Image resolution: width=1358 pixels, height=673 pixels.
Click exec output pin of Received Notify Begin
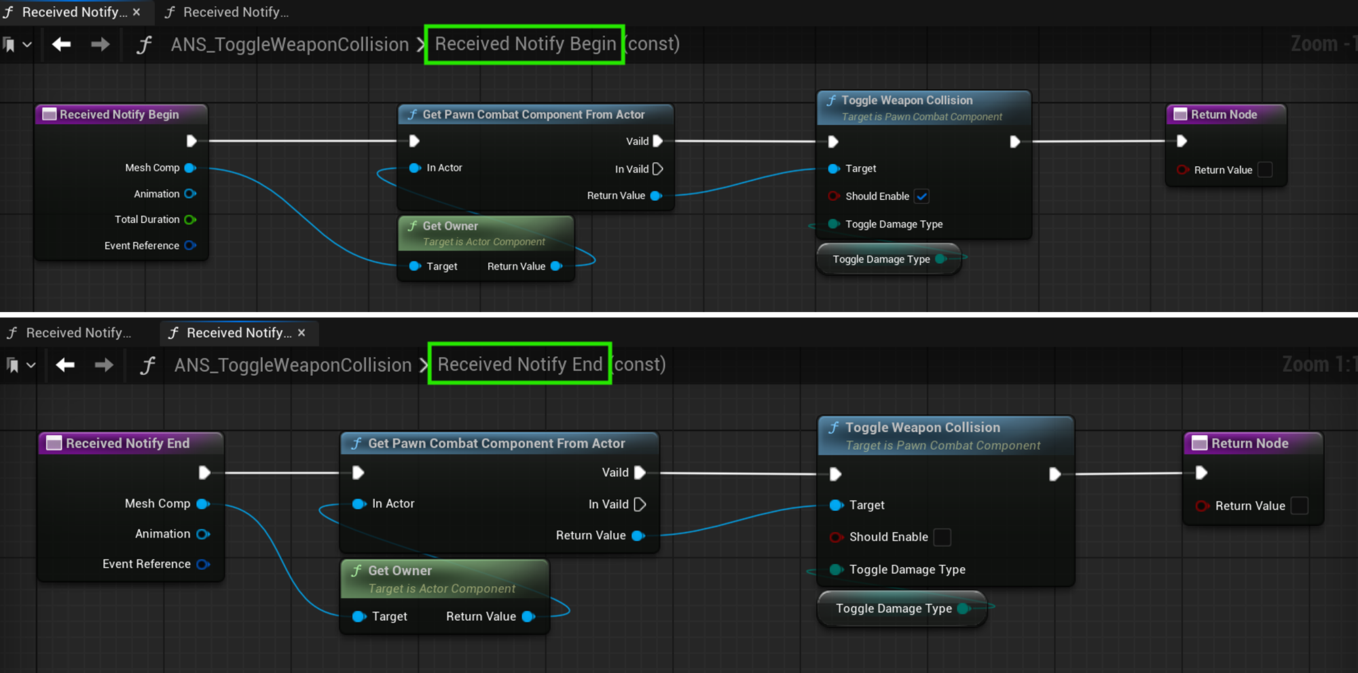coord(191,141)
